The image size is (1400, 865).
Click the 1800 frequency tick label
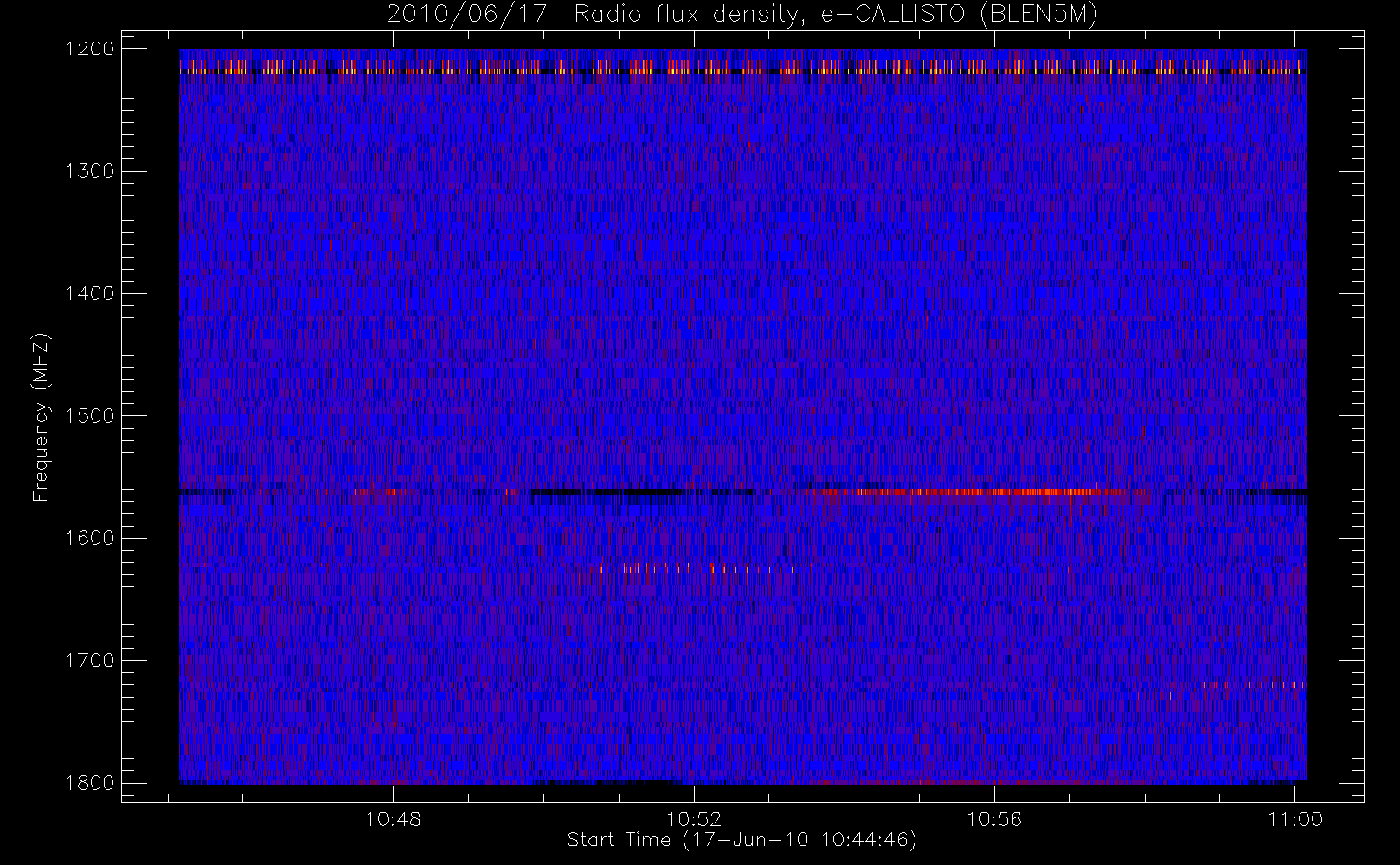coord(90,783)
